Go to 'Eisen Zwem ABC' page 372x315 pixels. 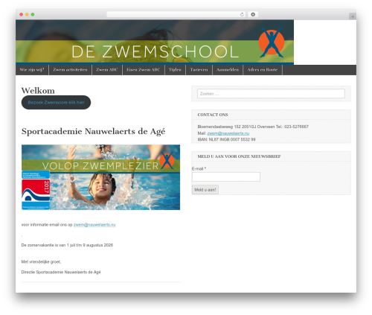click(144, 70)
